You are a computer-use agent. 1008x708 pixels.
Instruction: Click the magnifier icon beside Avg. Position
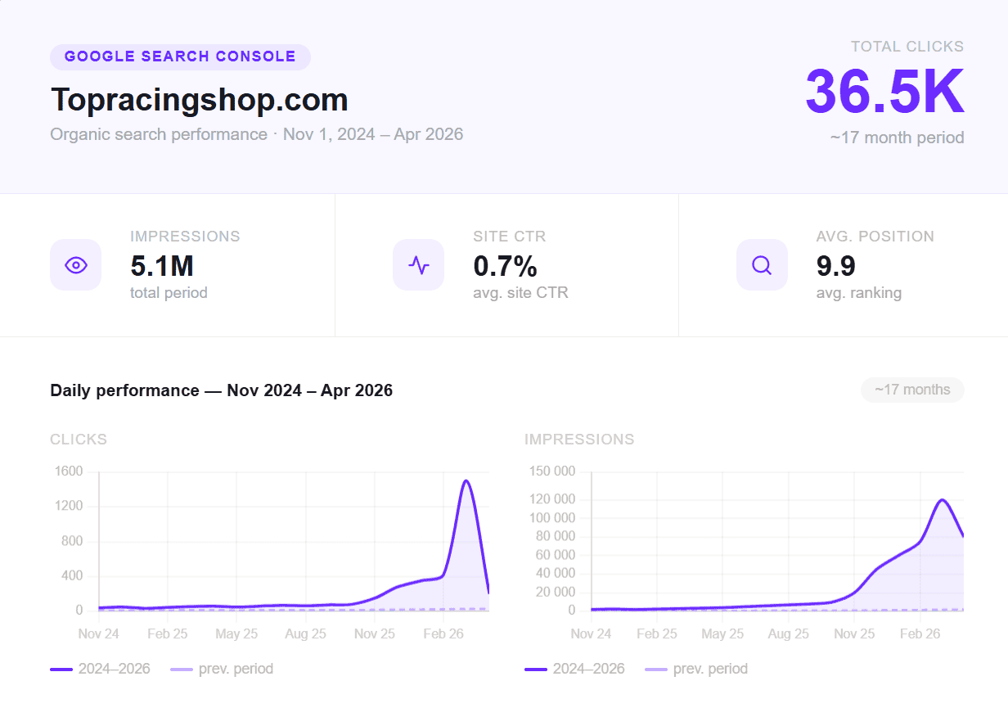click(x=762, y=264)
